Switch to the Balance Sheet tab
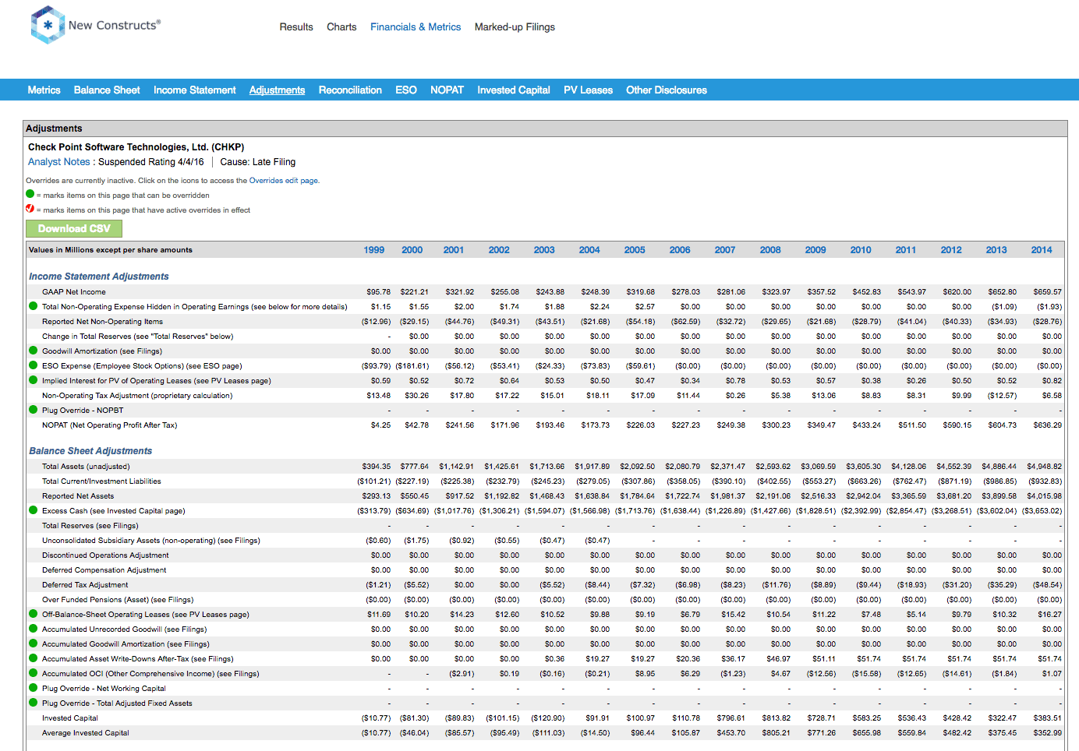Screen dimensions: 1079x751 point(107,90)
